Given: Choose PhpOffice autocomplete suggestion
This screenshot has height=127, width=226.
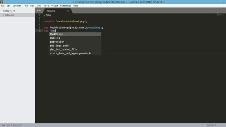Looking at the screenshot, I should point(75,34).
